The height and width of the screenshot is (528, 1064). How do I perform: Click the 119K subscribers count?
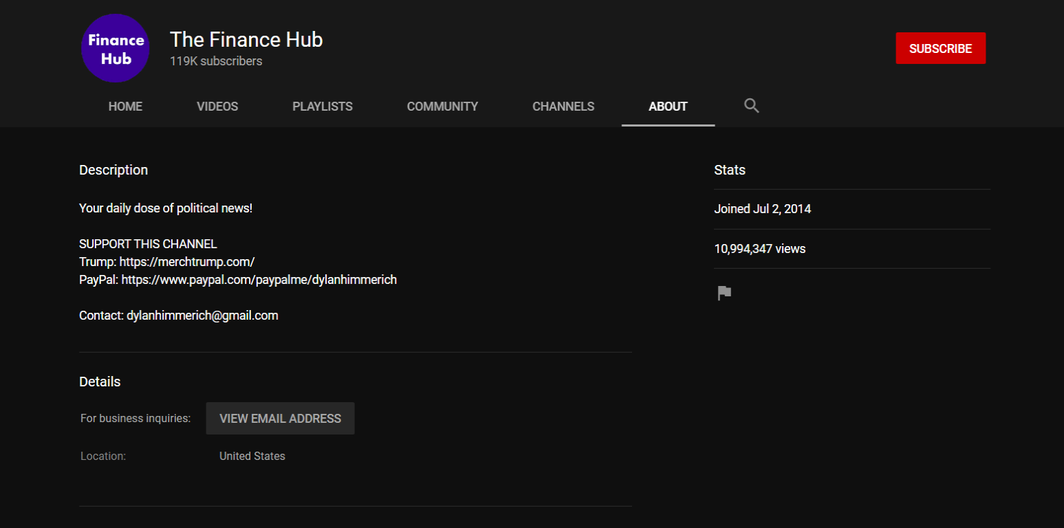(x=216, y=61)
